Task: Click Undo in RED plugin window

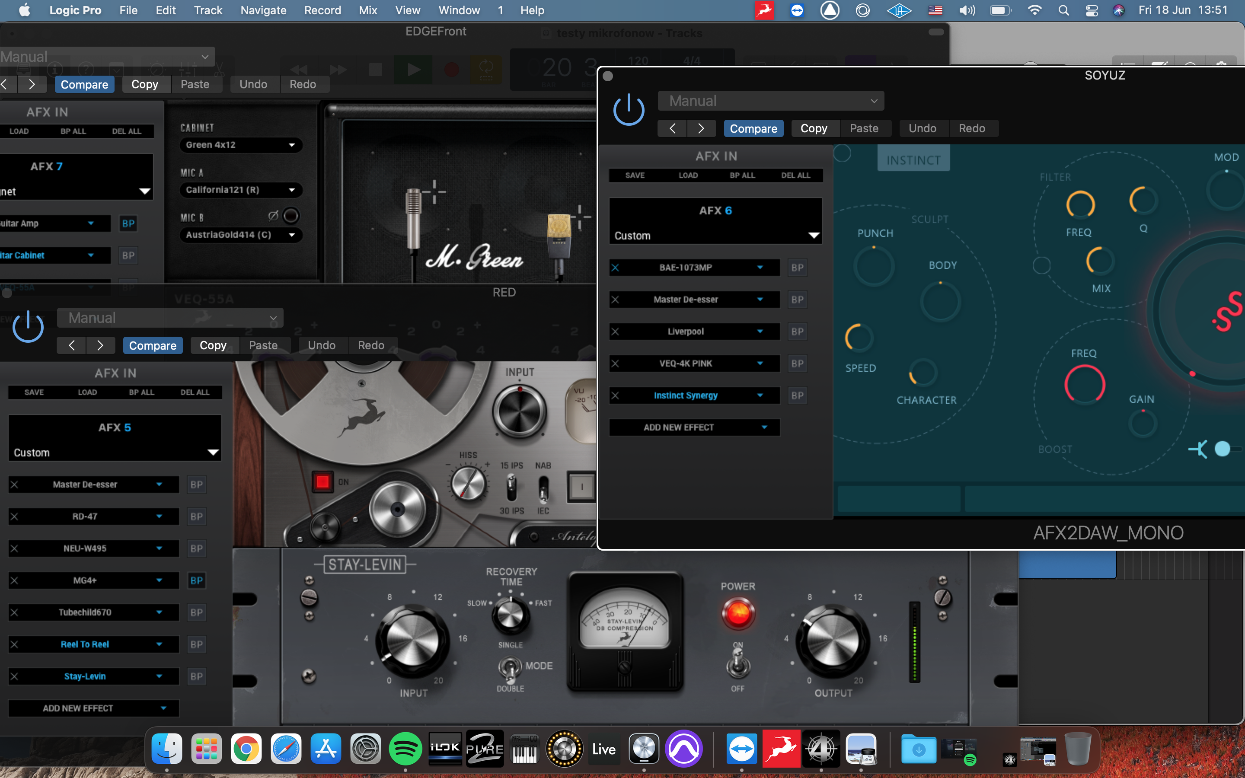Action: [x=322, y=345]
